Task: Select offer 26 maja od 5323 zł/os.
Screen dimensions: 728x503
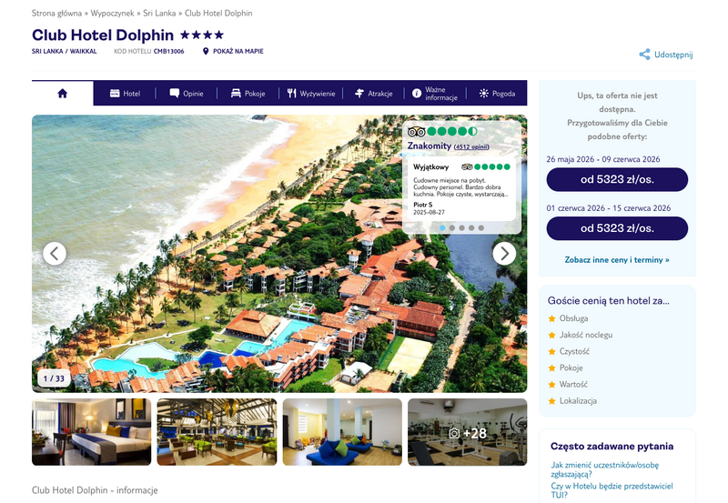Action: click(617, 179)
